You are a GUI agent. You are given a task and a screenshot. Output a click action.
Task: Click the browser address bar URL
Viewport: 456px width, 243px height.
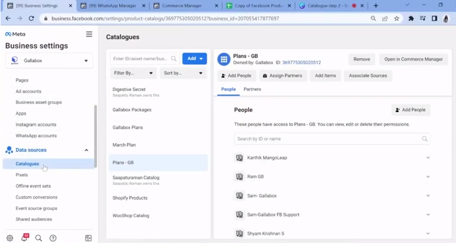pos(165,19)
